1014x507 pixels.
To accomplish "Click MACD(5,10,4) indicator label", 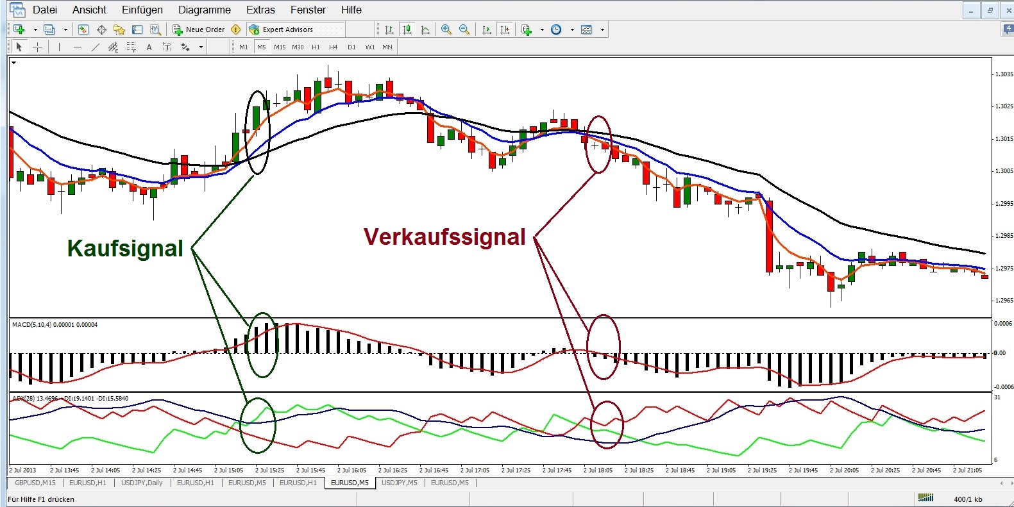I will click(55, 325).
